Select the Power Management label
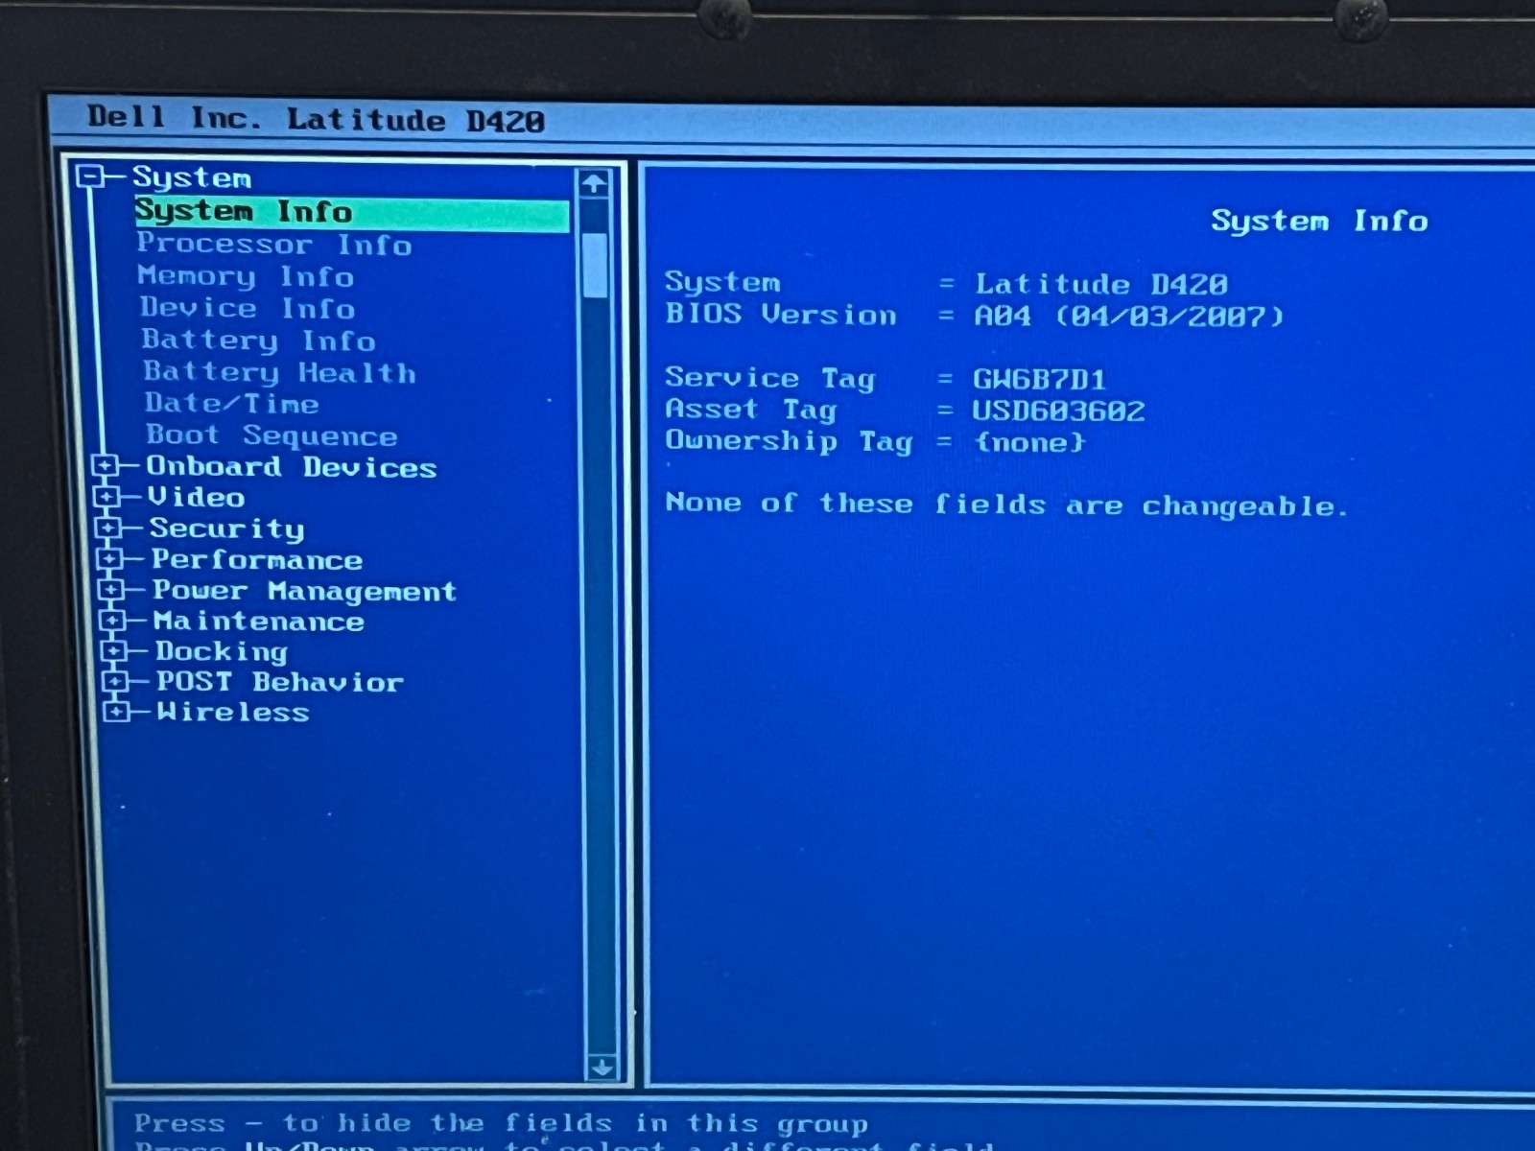1535x1151 pixels. (305, 591)
